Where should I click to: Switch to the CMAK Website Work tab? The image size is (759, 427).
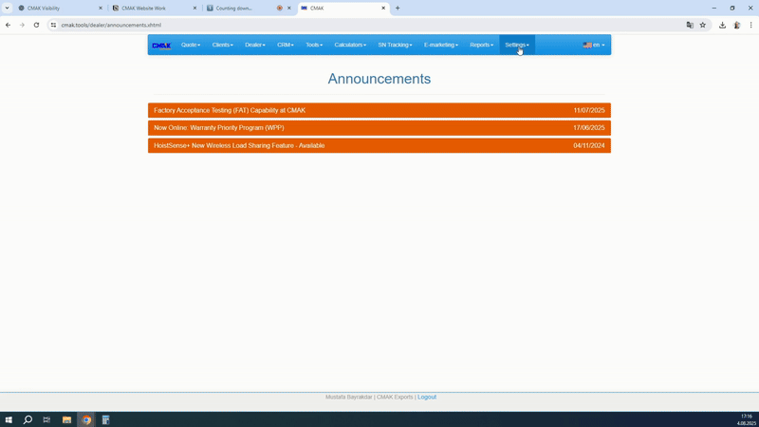[x=152, y=9]
